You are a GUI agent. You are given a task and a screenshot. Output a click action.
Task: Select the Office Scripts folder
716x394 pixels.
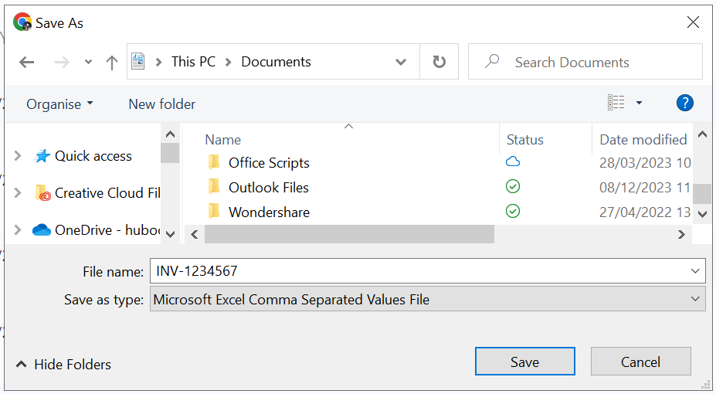pyautogui.click(x=268, y=163)
